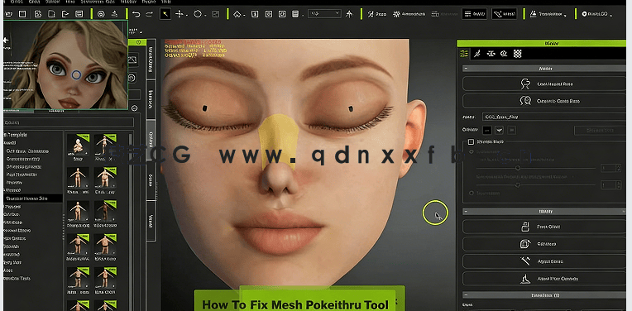Select the highlighted row in the template tree

pos(32,199)
